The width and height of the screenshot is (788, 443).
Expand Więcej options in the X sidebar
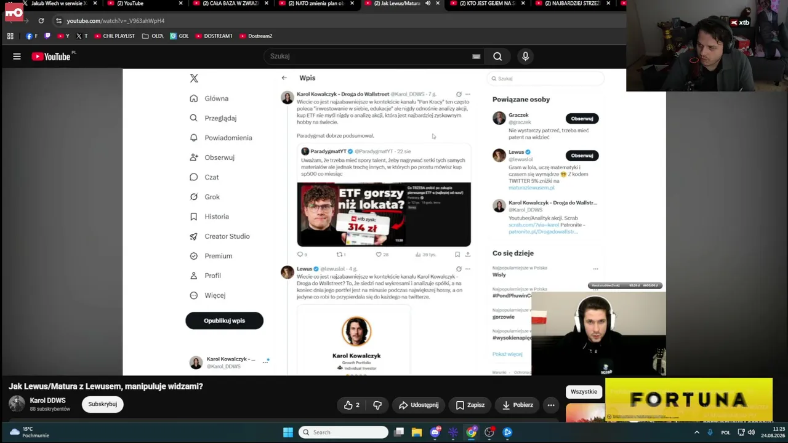[x=207, y=295]
